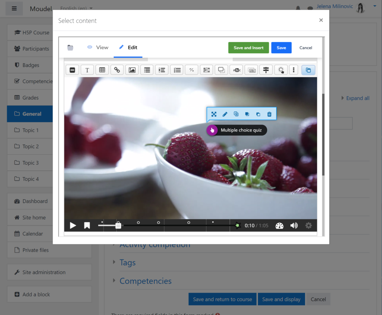
Task: Play the interactive video
Action: [x=73, y=226]
